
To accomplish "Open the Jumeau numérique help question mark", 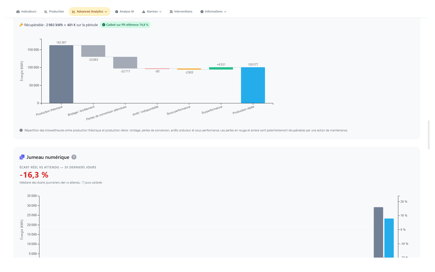I will 74,157.
